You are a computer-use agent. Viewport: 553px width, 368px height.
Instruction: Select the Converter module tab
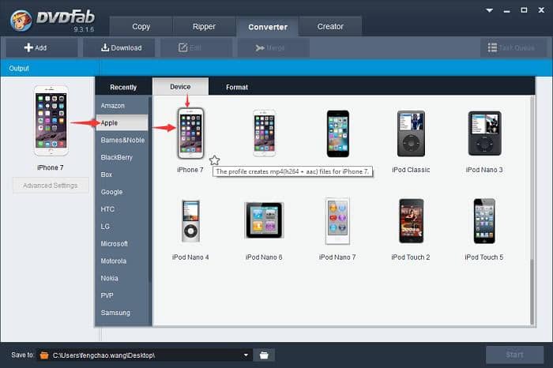[268, 27]
